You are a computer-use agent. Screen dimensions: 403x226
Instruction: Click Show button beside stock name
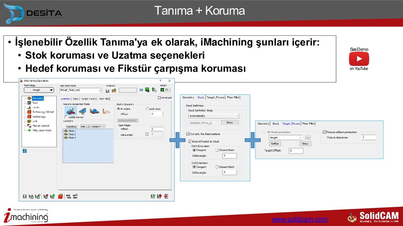[x=230, y=123]
